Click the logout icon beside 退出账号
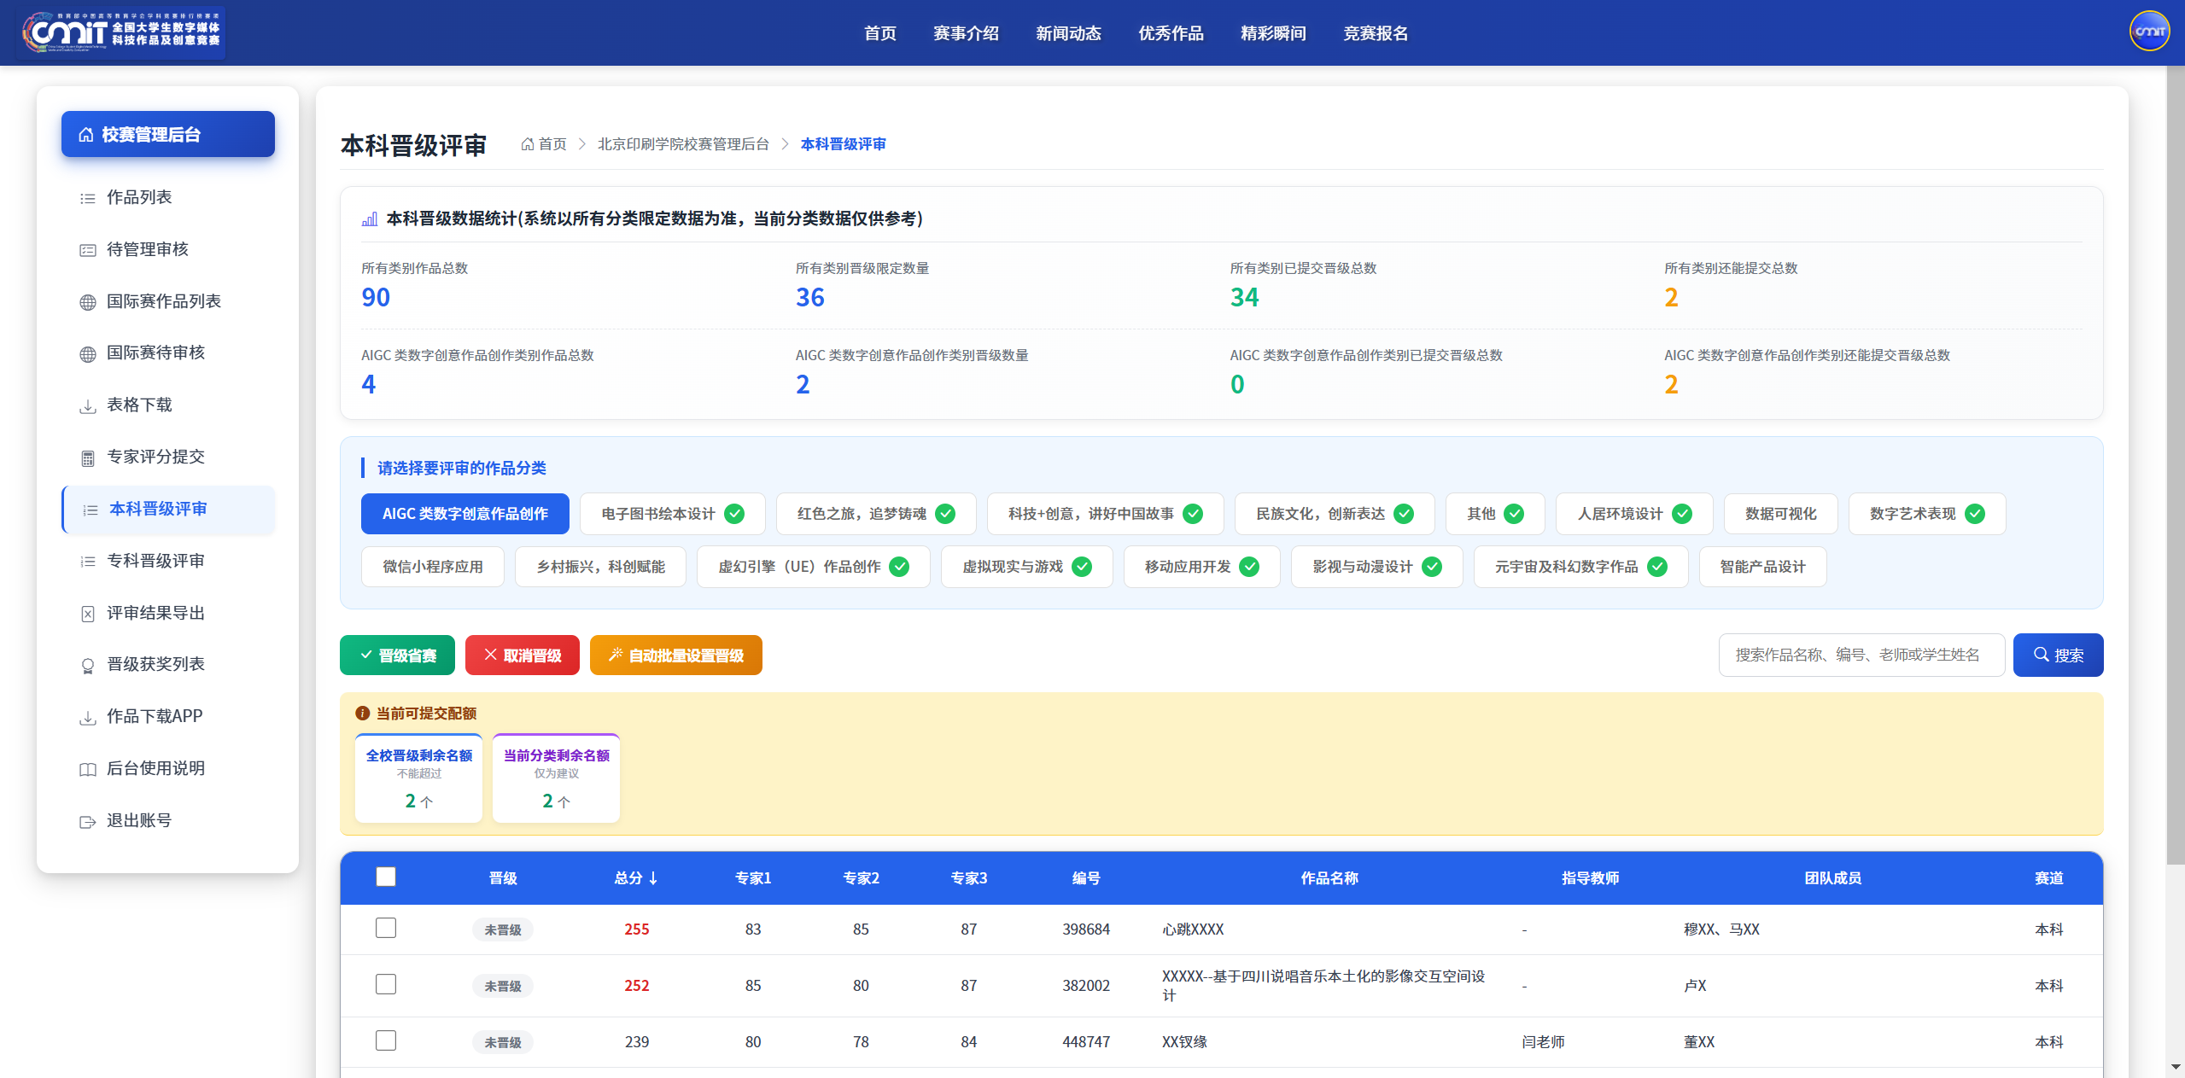The width and height of the screenshot is (2185, 1078). 88,821
